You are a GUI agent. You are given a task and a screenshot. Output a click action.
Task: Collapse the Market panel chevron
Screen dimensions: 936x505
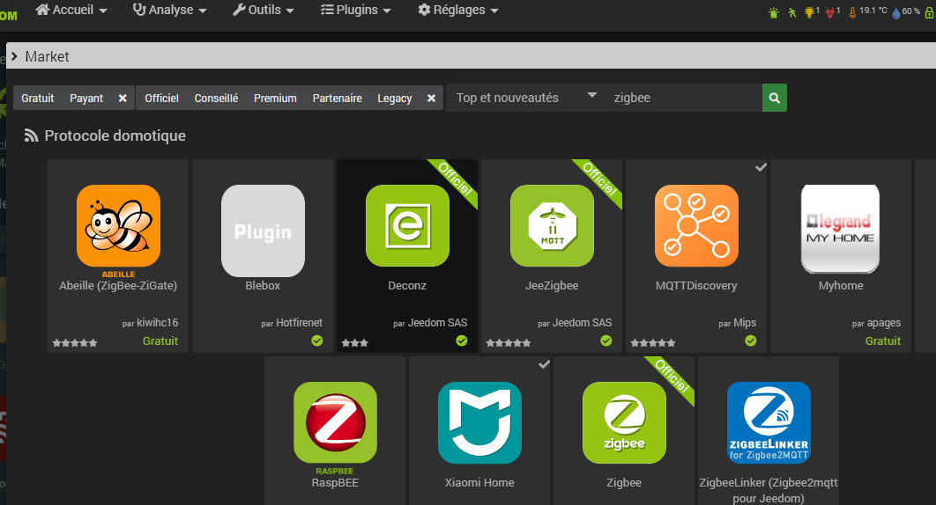tap(14, 56)
